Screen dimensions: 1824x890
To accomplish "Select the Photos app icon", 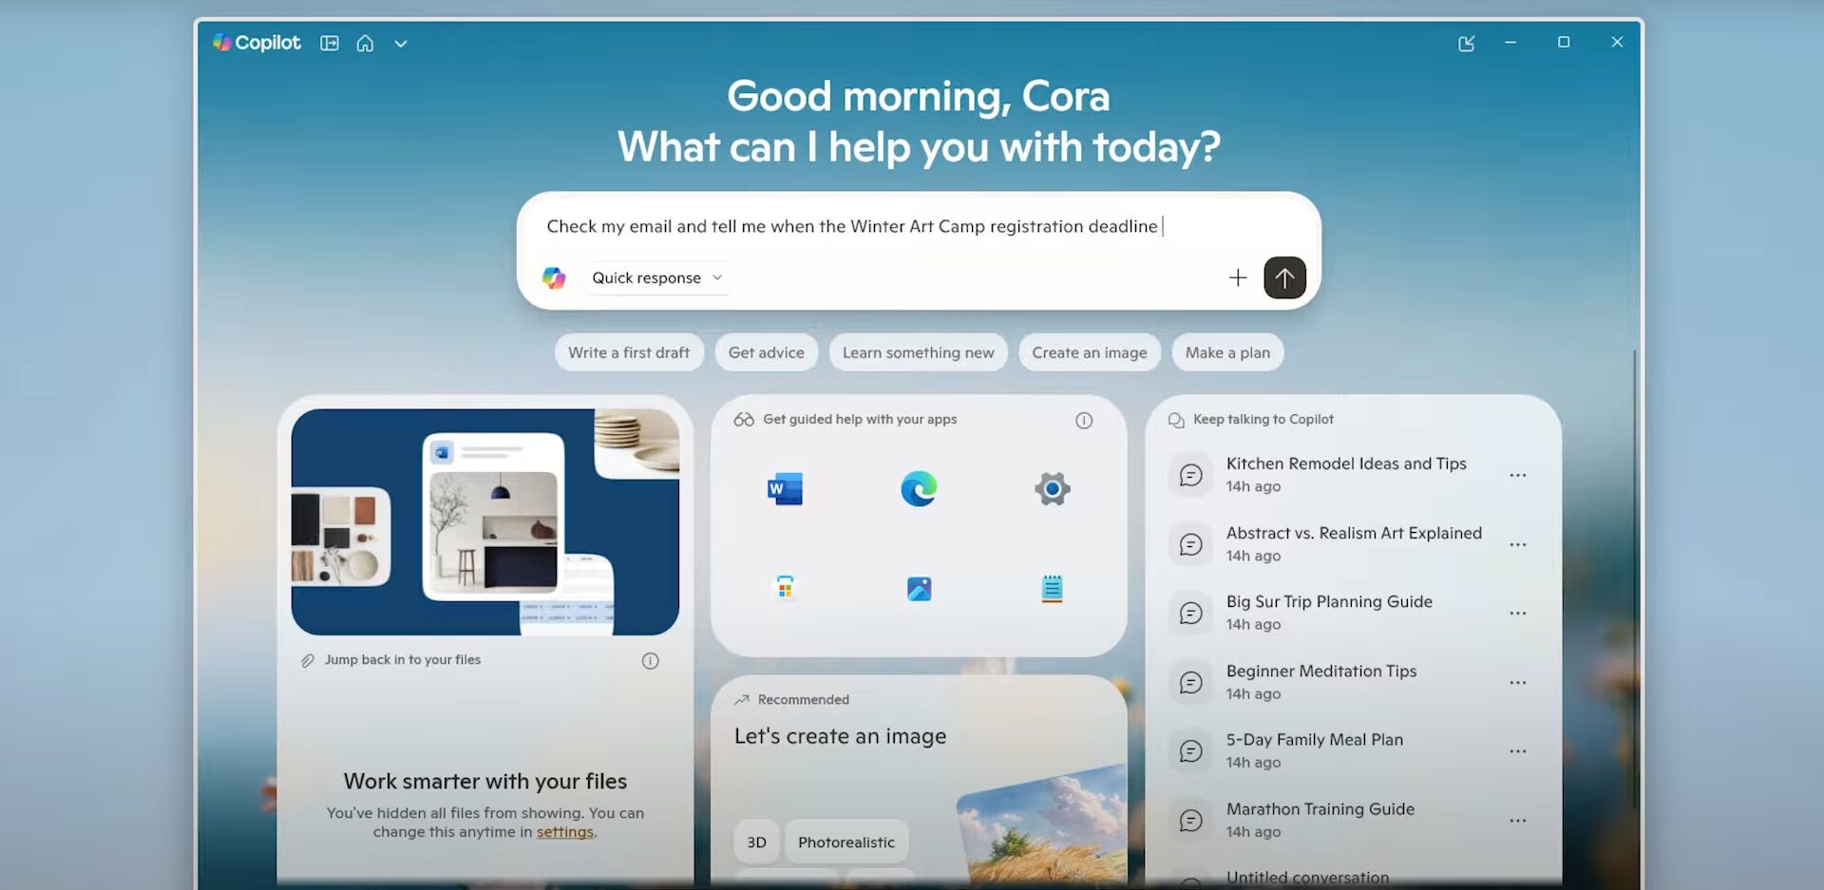I will [919, 589].
